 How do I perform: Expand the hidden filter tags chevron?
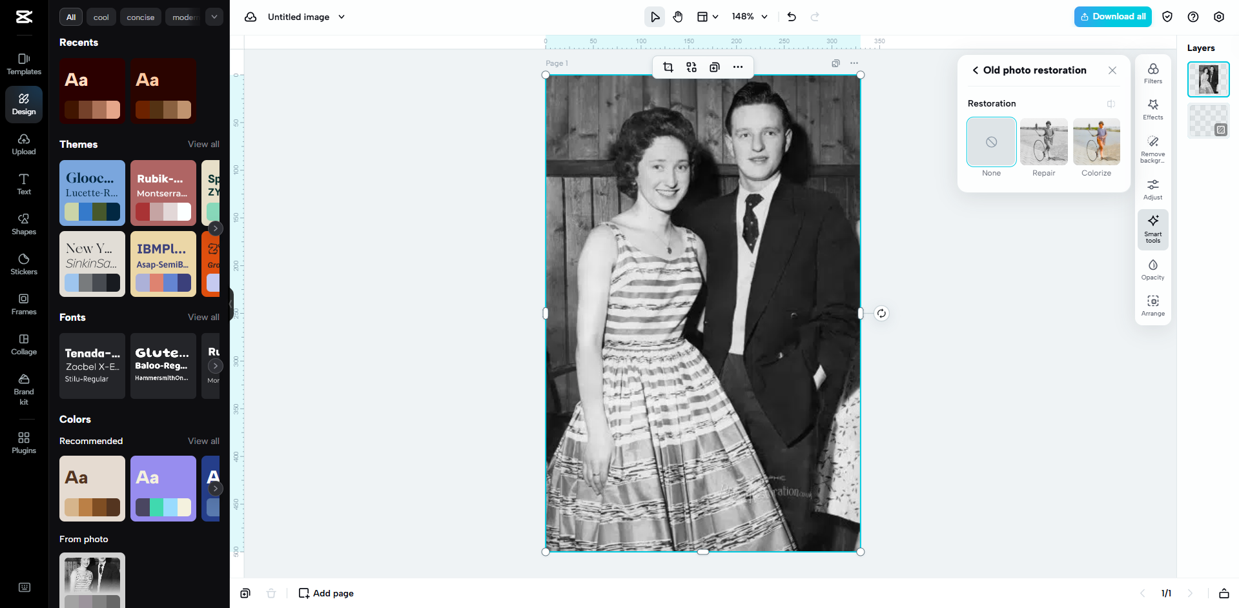pyautogui.click(x=214, y=17)
